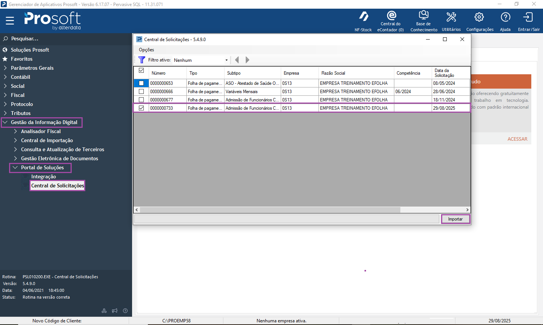Select the Variáveis Mensais subtipo cell
Screen dimensions: 543x325
[253, 92]
